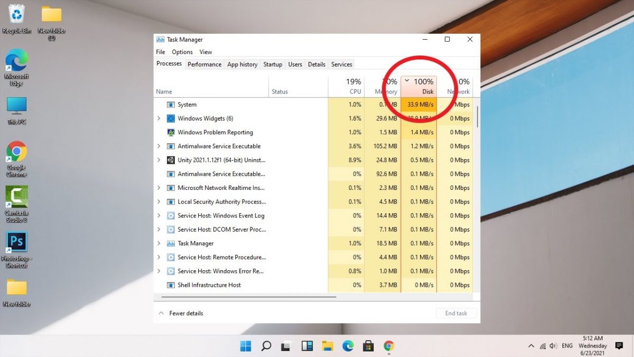This screenshot has width=634, height=357.
Task: Expand the Windows Widgets (6) process group
Action: [x=160, y=118]
